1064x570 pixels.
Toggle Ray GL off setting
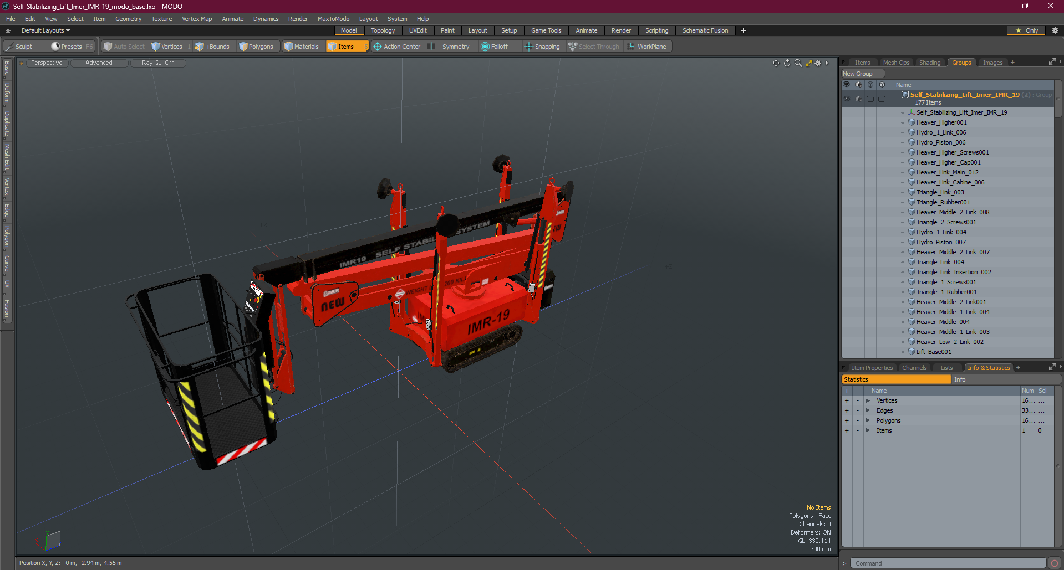[157, 63]
